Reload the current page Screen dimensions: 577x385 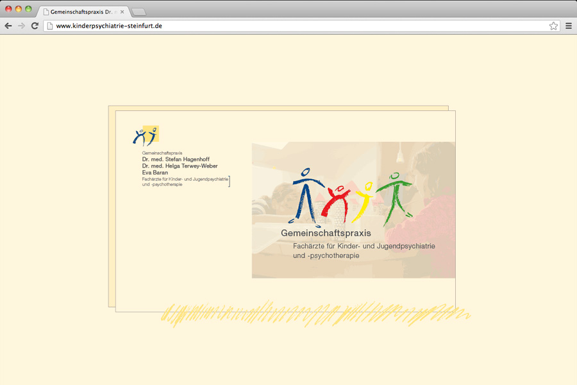(35, 26)
